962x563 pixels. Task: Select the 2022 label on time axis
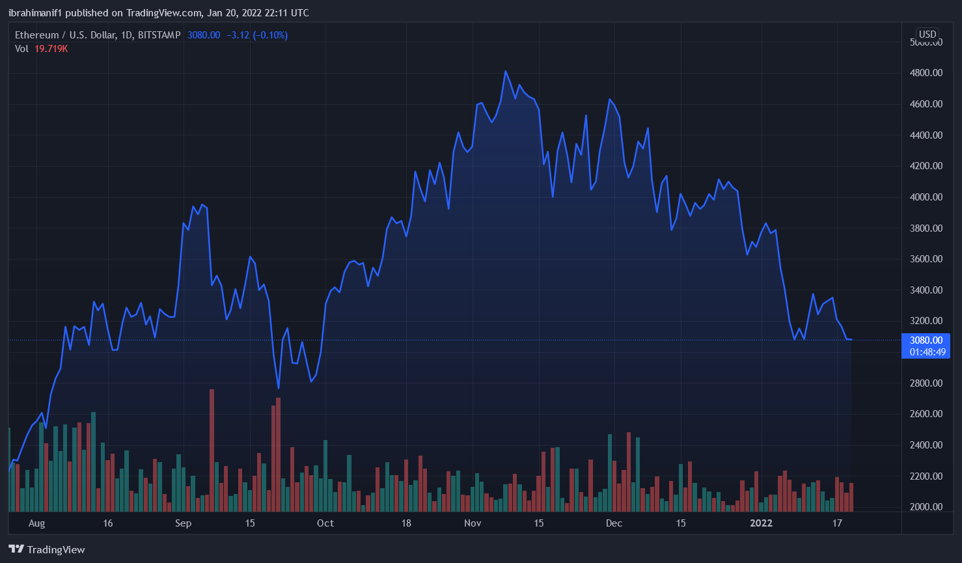[761, 523]
